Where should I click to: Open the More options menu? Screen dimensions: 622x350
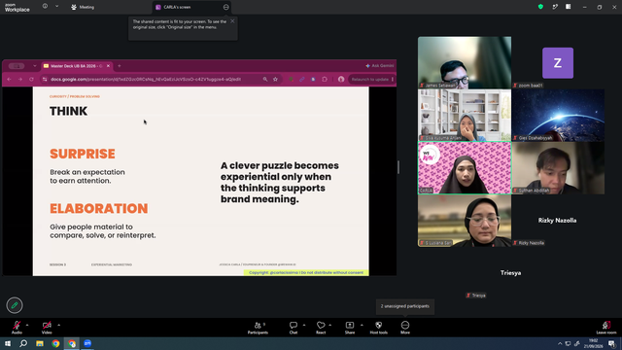click(405, 328)
